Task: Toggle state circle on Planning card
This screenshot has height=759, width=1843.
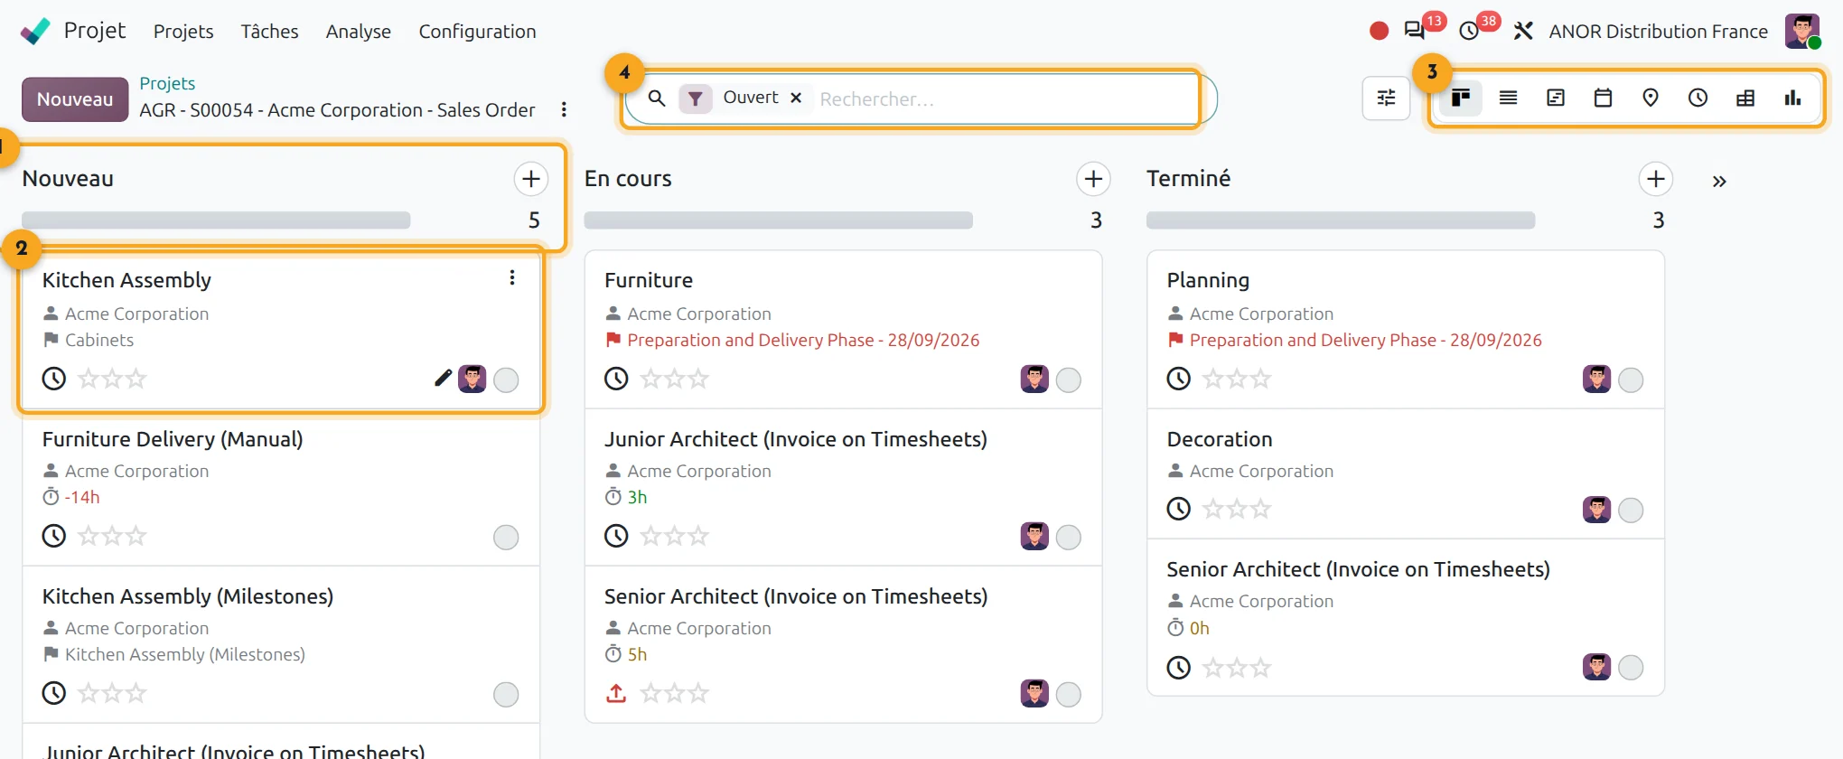Action: tap(1631, 379)
